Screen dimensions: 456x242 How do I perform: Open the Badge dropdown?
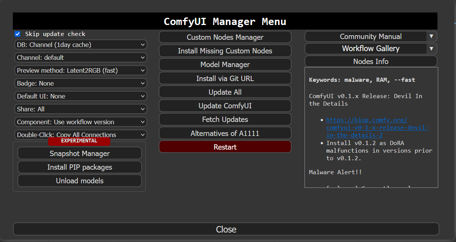coord(81,83)
